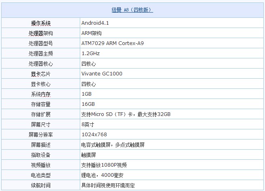Select 具体时间视使用环境而定 text
This screenshot has width=265, height=191.
coord(108,186)
